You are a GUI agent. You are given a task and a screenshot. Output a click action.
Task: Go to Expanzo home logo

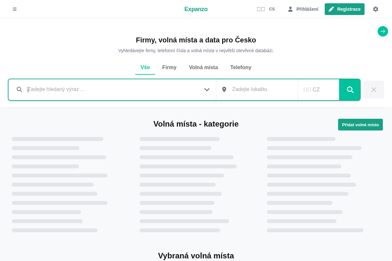pos(196,9)
